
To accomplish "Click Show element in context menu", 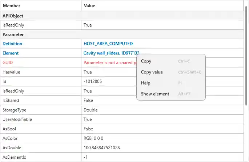I will click(155, 94).
